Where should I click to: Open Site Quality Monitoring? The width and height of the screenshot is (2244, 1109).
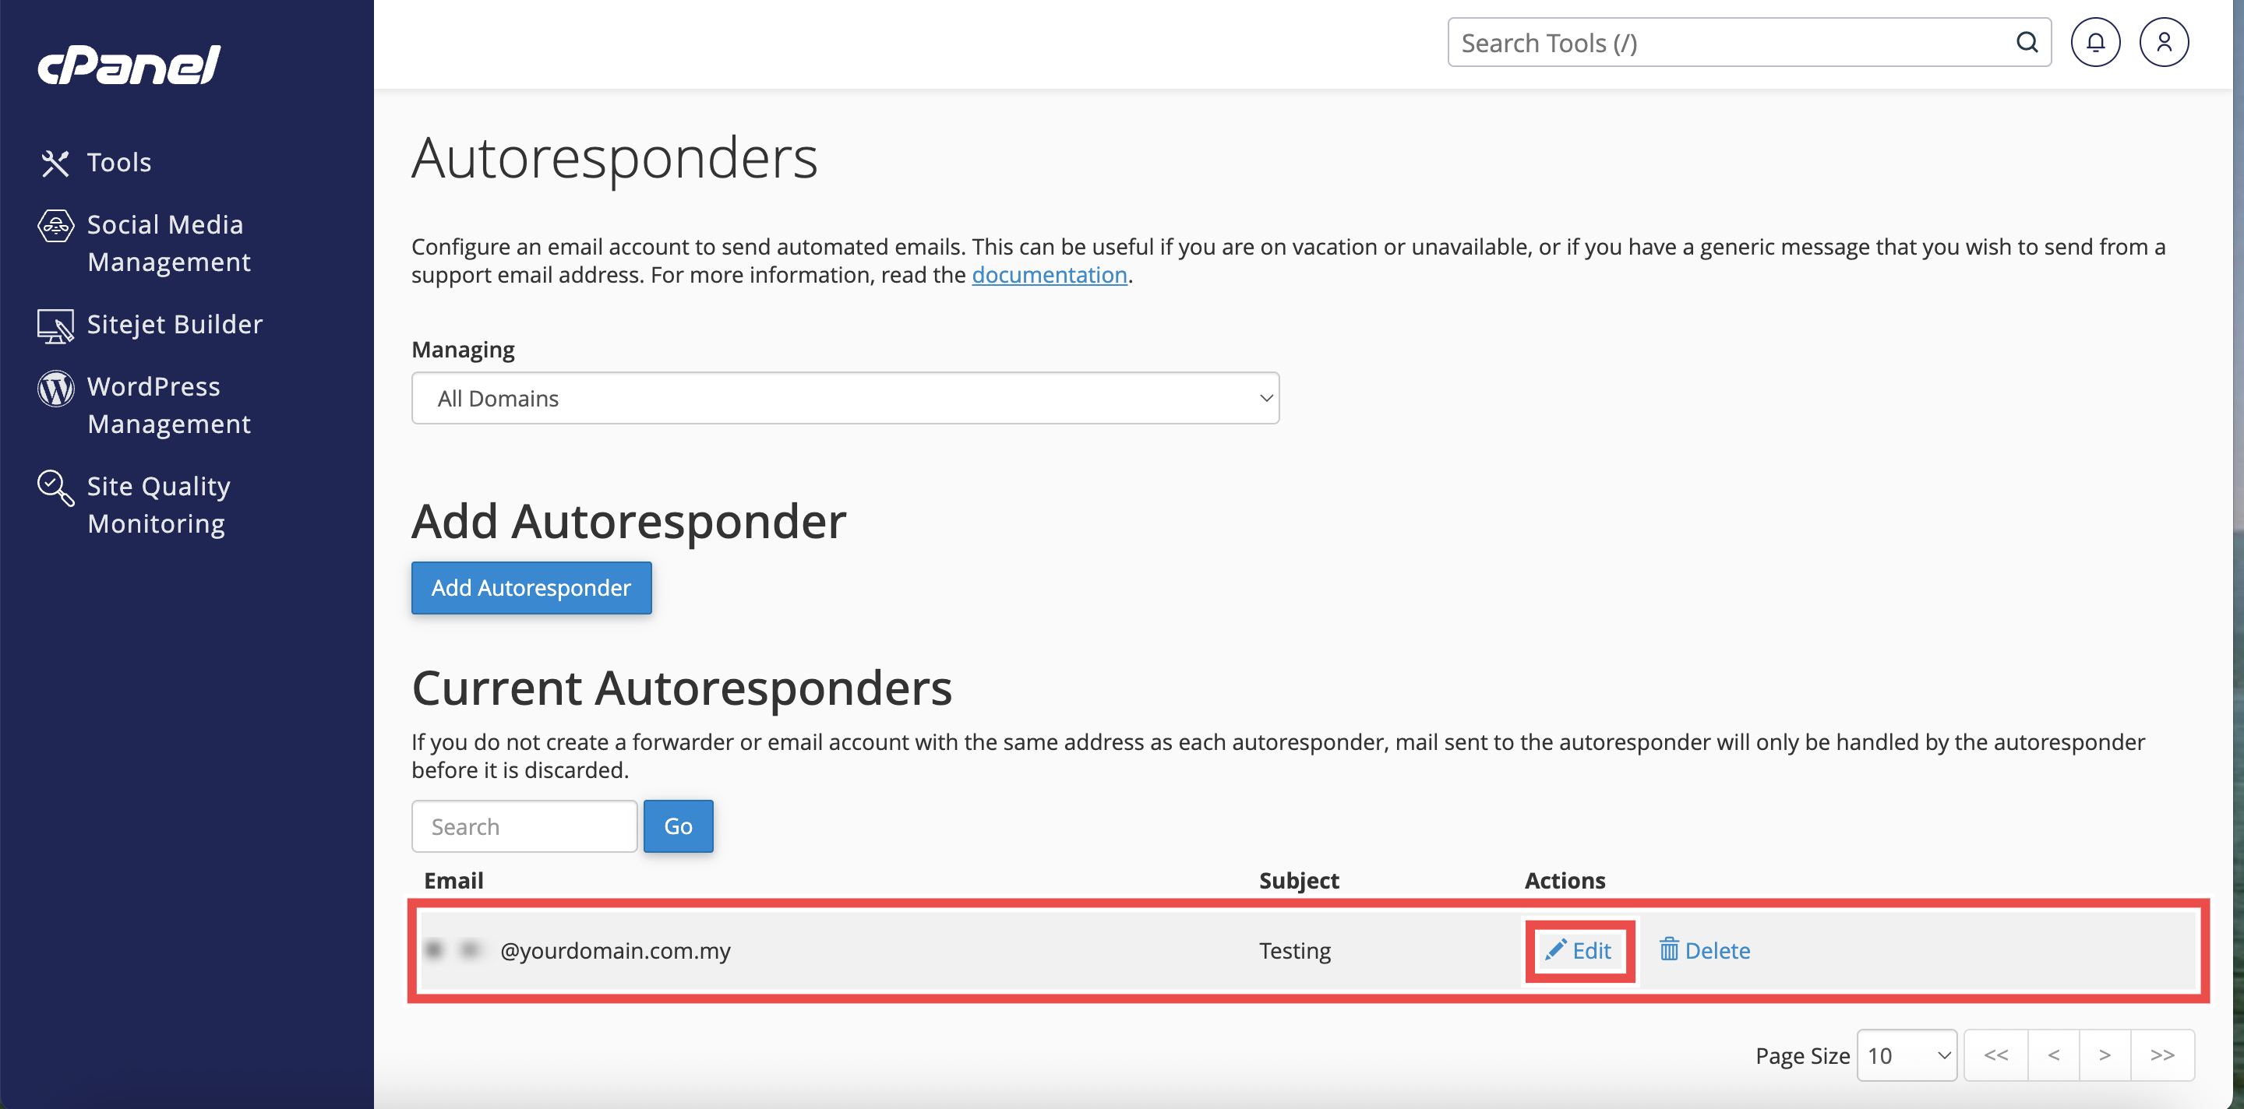[x=158, y=504]
